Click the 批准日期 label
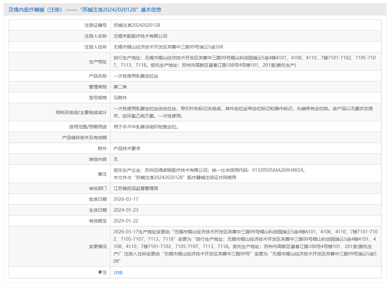This screenshot has width=388, height=287. coord(98,199)
